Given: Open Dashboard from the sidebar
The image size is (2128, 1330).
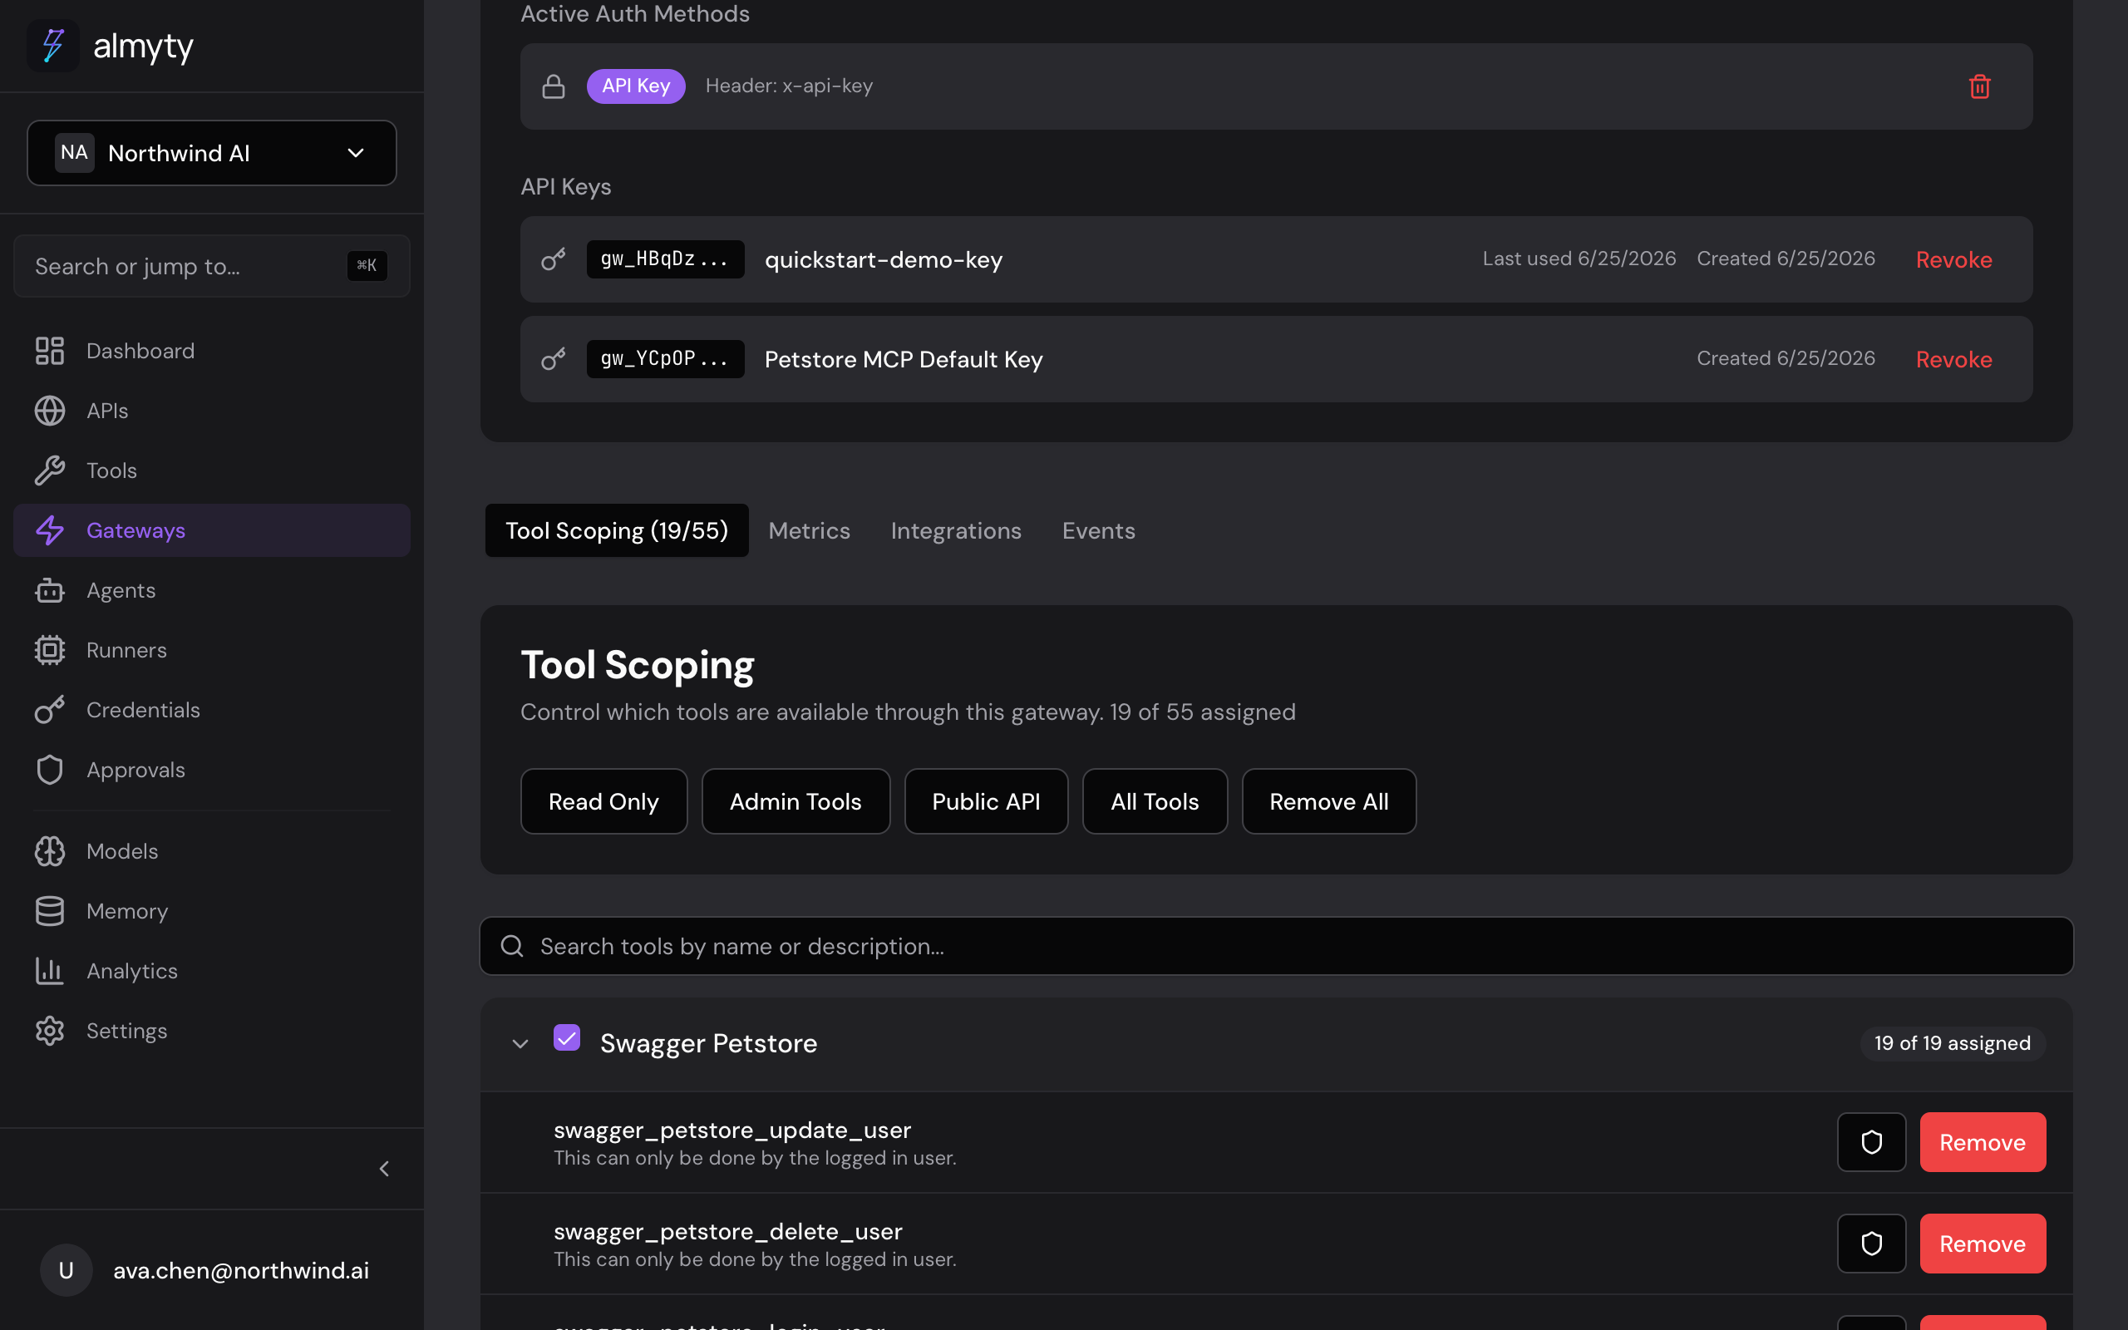Looking at the screenshot, I should tap(211, 351).
